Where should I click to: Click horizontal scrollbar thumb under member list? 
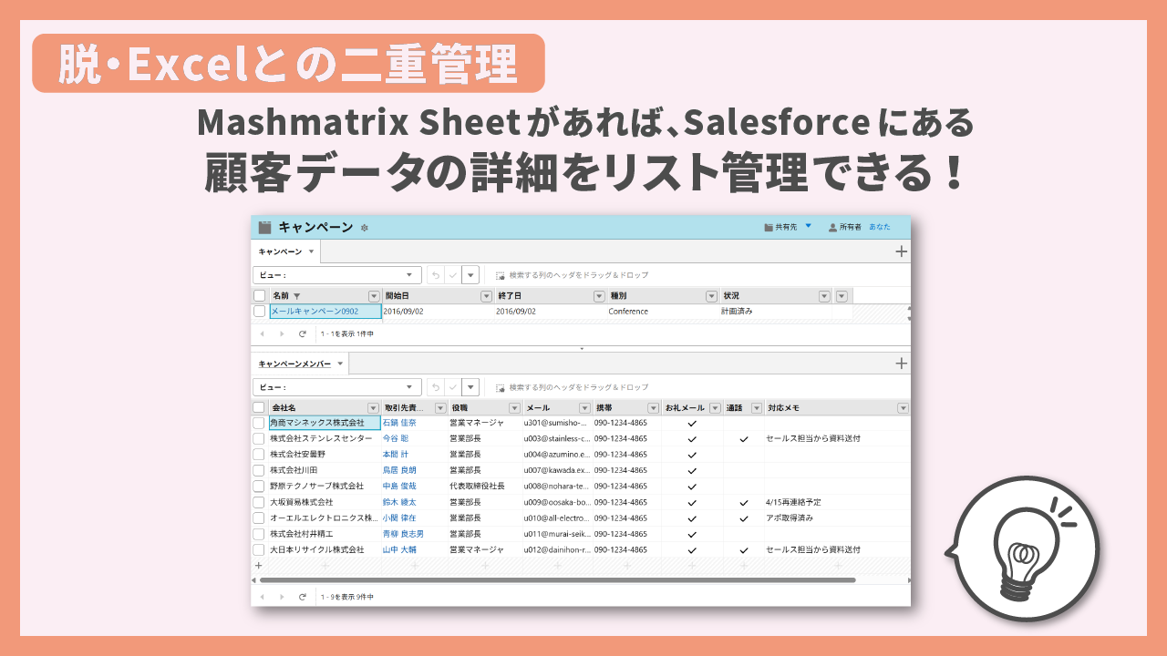[x=557, y=579]
